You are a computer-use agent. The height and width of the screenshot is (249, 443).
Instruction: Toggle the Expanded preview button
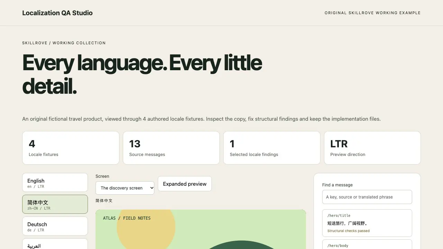tap(185, 184)
